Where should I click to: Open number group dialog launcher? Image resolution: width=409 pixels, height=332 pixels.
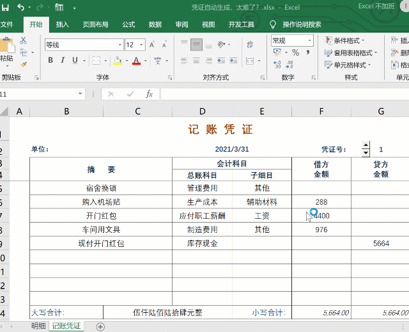coord(314,77)
